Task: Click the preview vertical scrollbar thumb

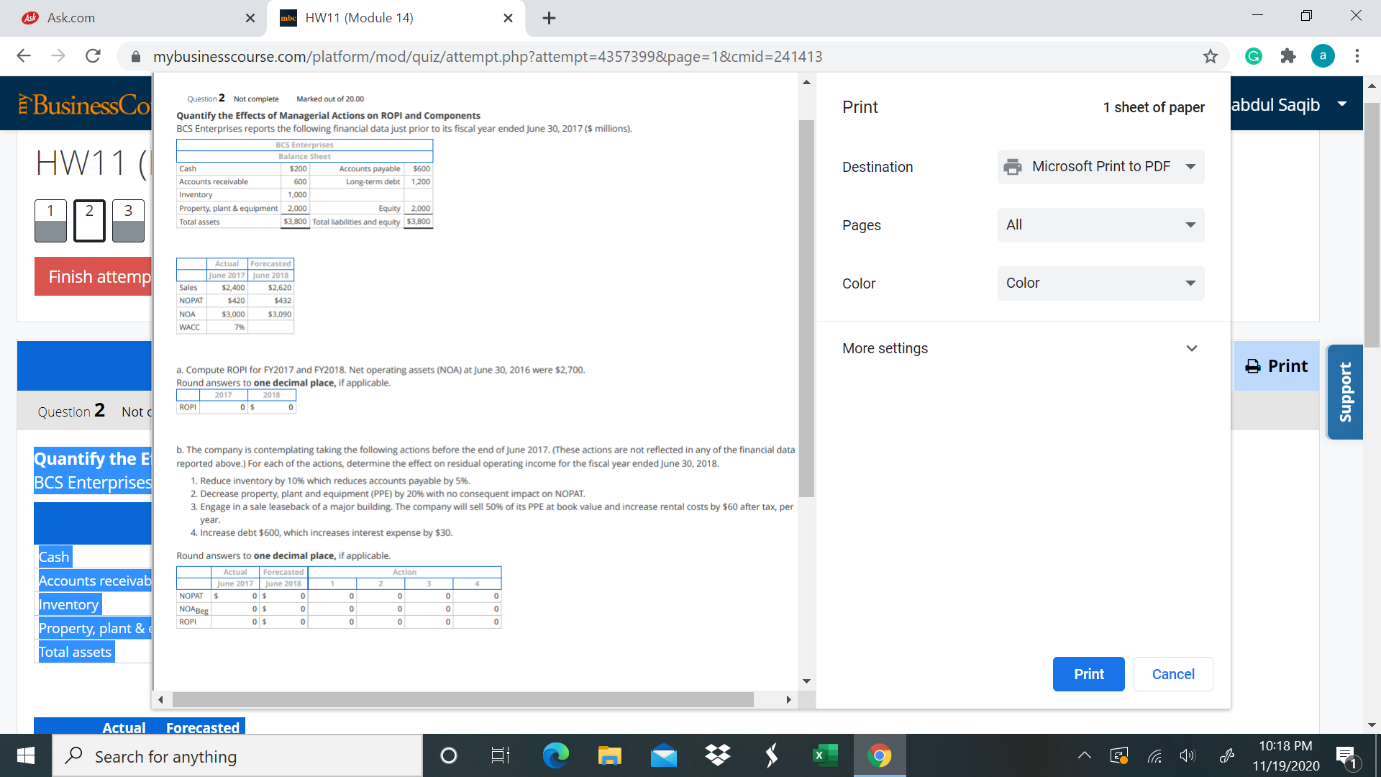Action: pos(806,309)
